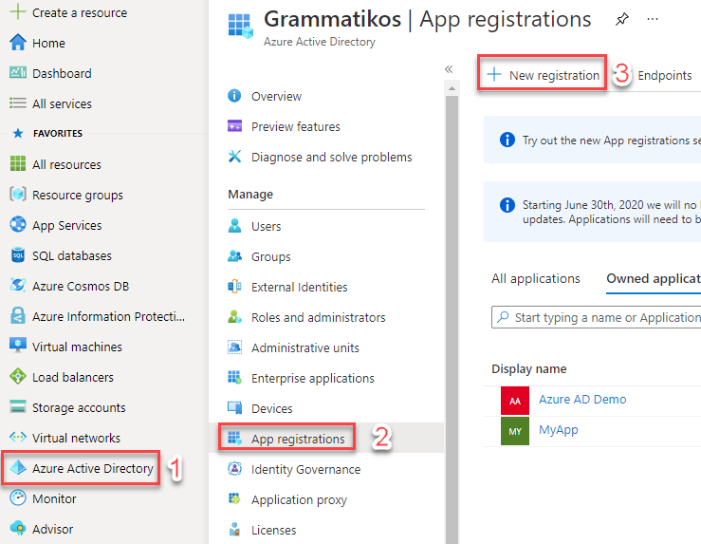Click the Display name column header
This screenshot has width=701, height=544.
pos(529,369)
